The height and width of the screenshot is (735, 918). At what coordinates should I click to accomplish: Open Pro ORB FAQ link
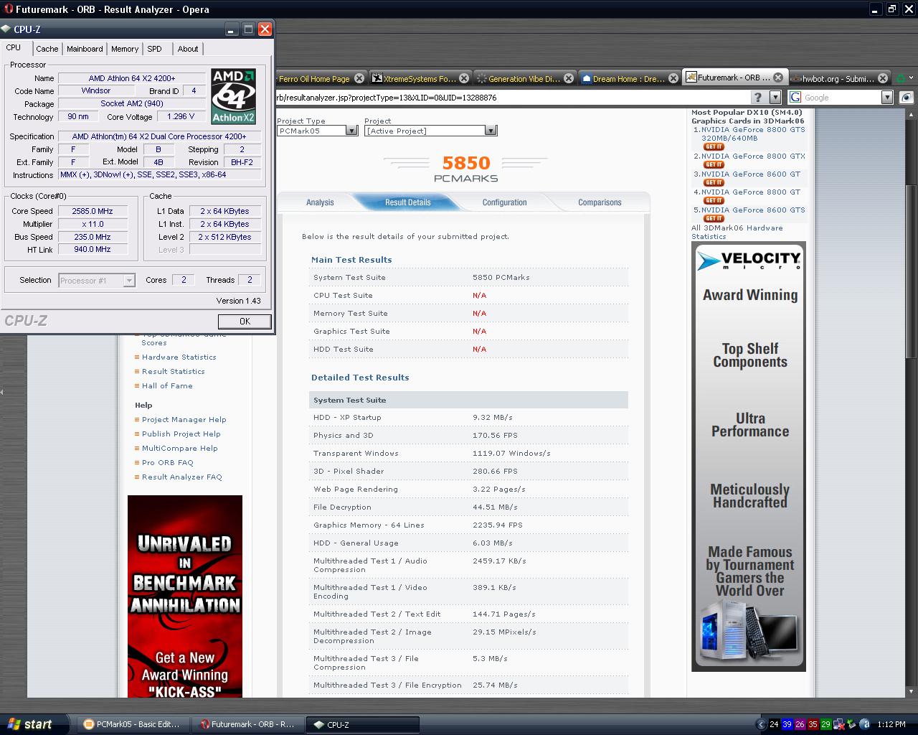pos(167,462)
